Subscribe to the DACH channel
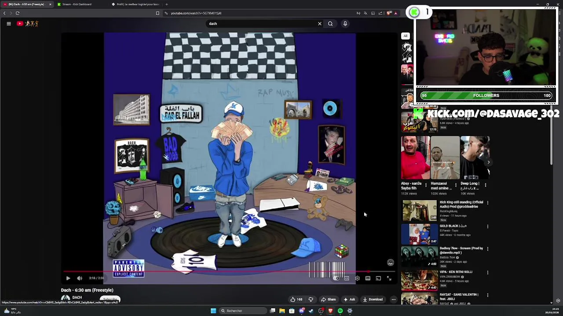This screenshot has height=316, width=563. click(110, 299)
